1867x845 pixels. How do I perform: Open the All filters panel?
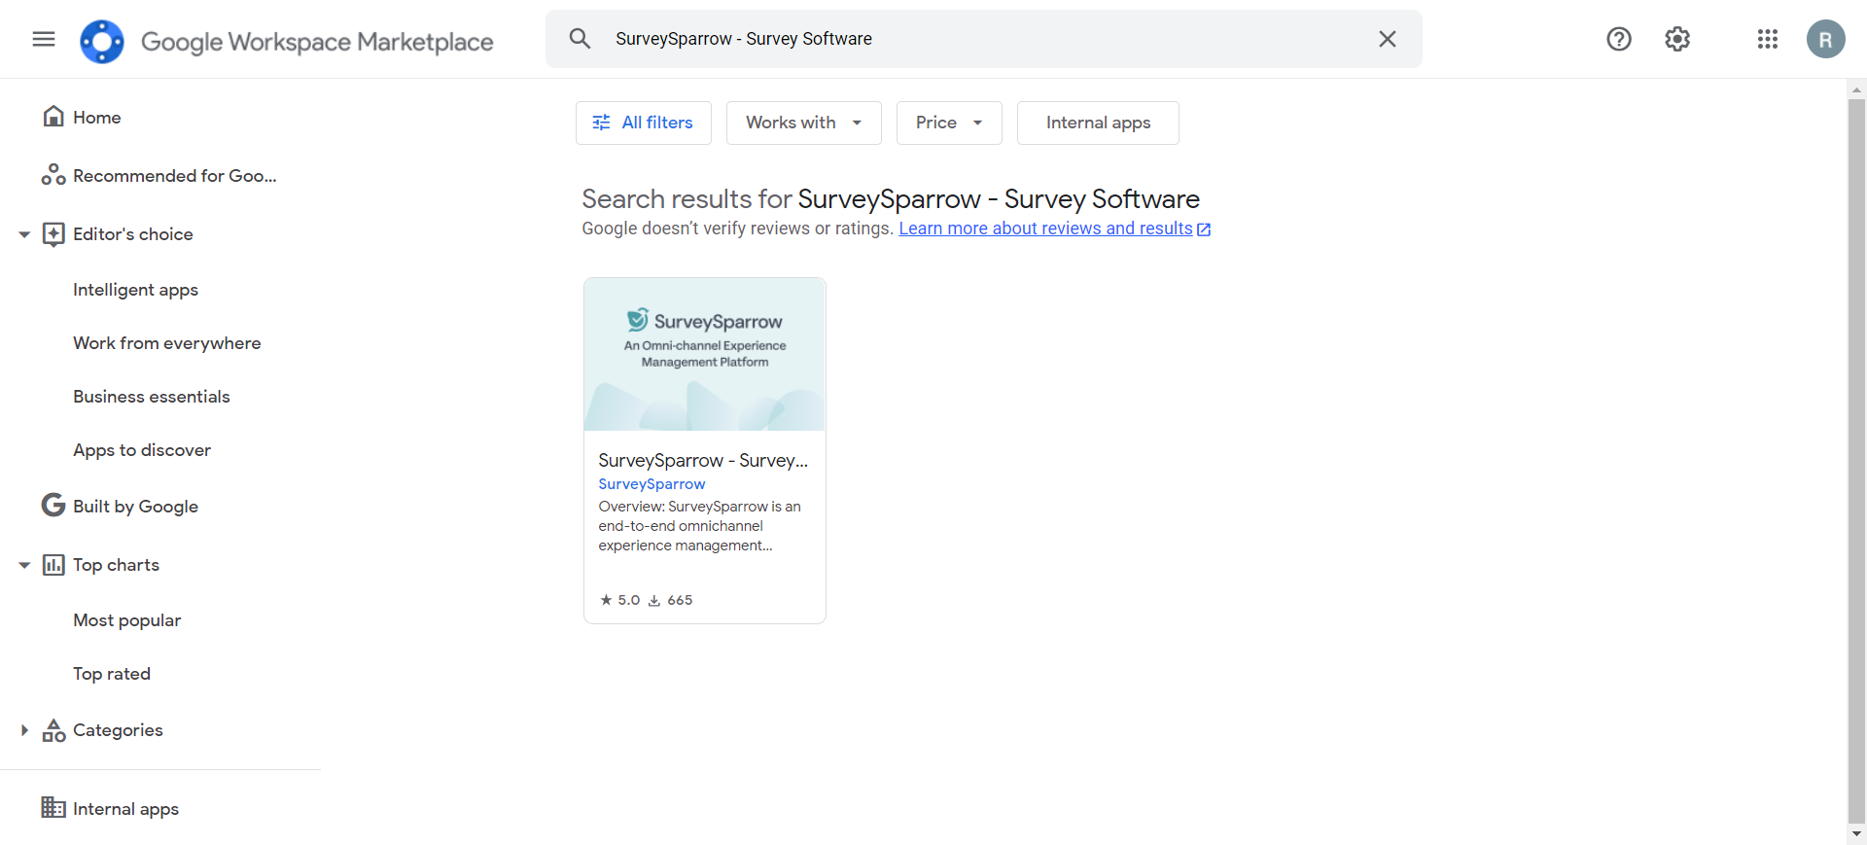[x=643, y=123]
